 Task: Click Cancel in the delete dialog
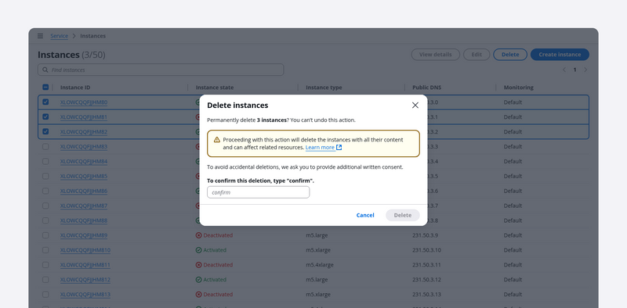365,215
